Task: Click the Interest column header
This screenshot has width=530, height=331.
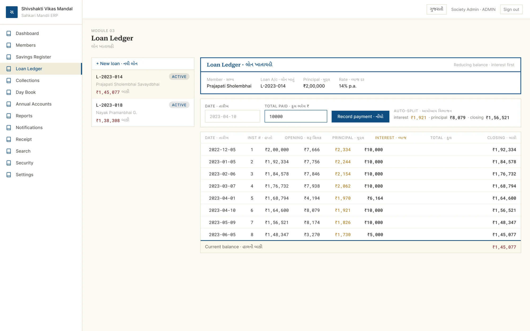Action: (391, 138)
